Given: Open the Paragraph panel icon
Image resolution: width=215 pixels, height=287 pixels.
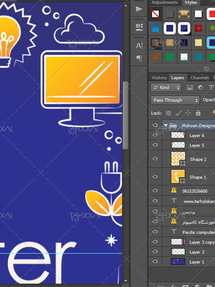Looking at the screenshot, I should tap(139, 59).
